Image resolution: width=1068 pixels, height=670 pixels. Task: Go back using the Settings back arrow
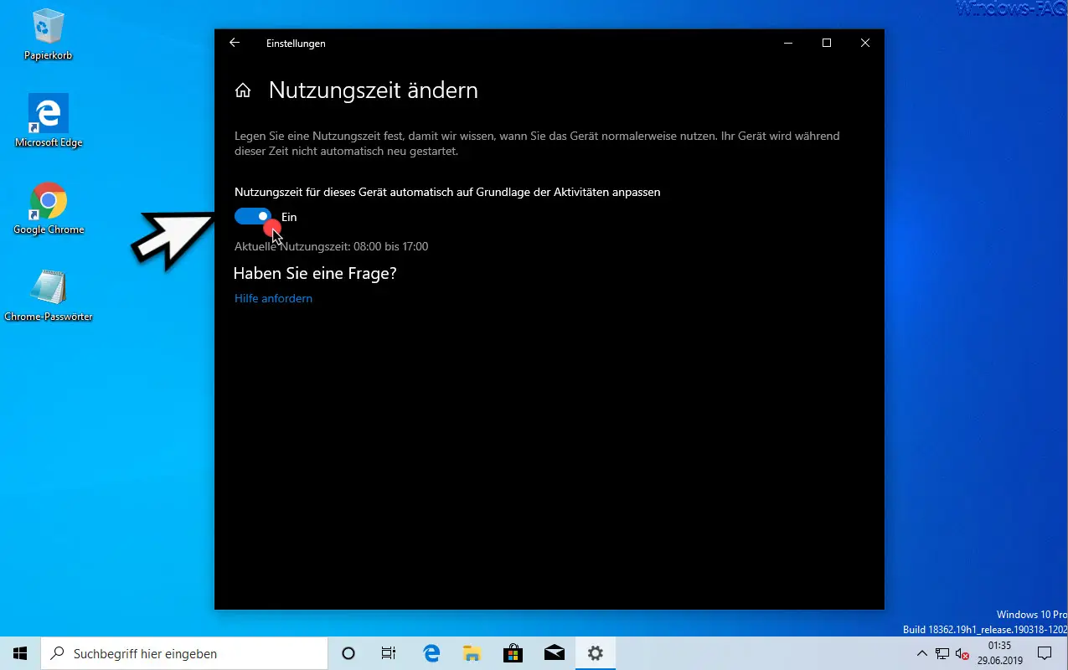pyautogui.click(x=235, y=43)
